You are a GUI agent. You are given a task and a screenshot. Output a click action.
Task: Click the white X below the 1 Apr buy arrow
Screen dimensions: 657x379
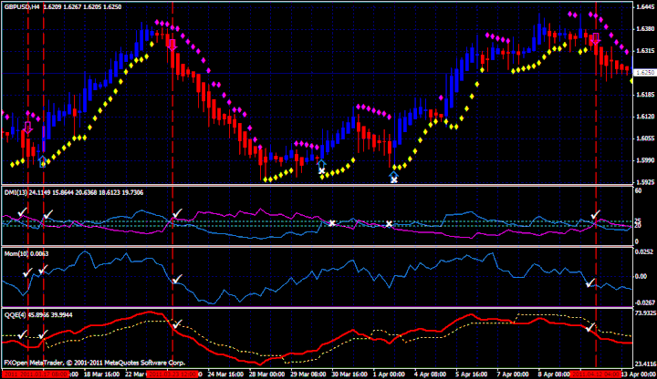coord(394,179)
